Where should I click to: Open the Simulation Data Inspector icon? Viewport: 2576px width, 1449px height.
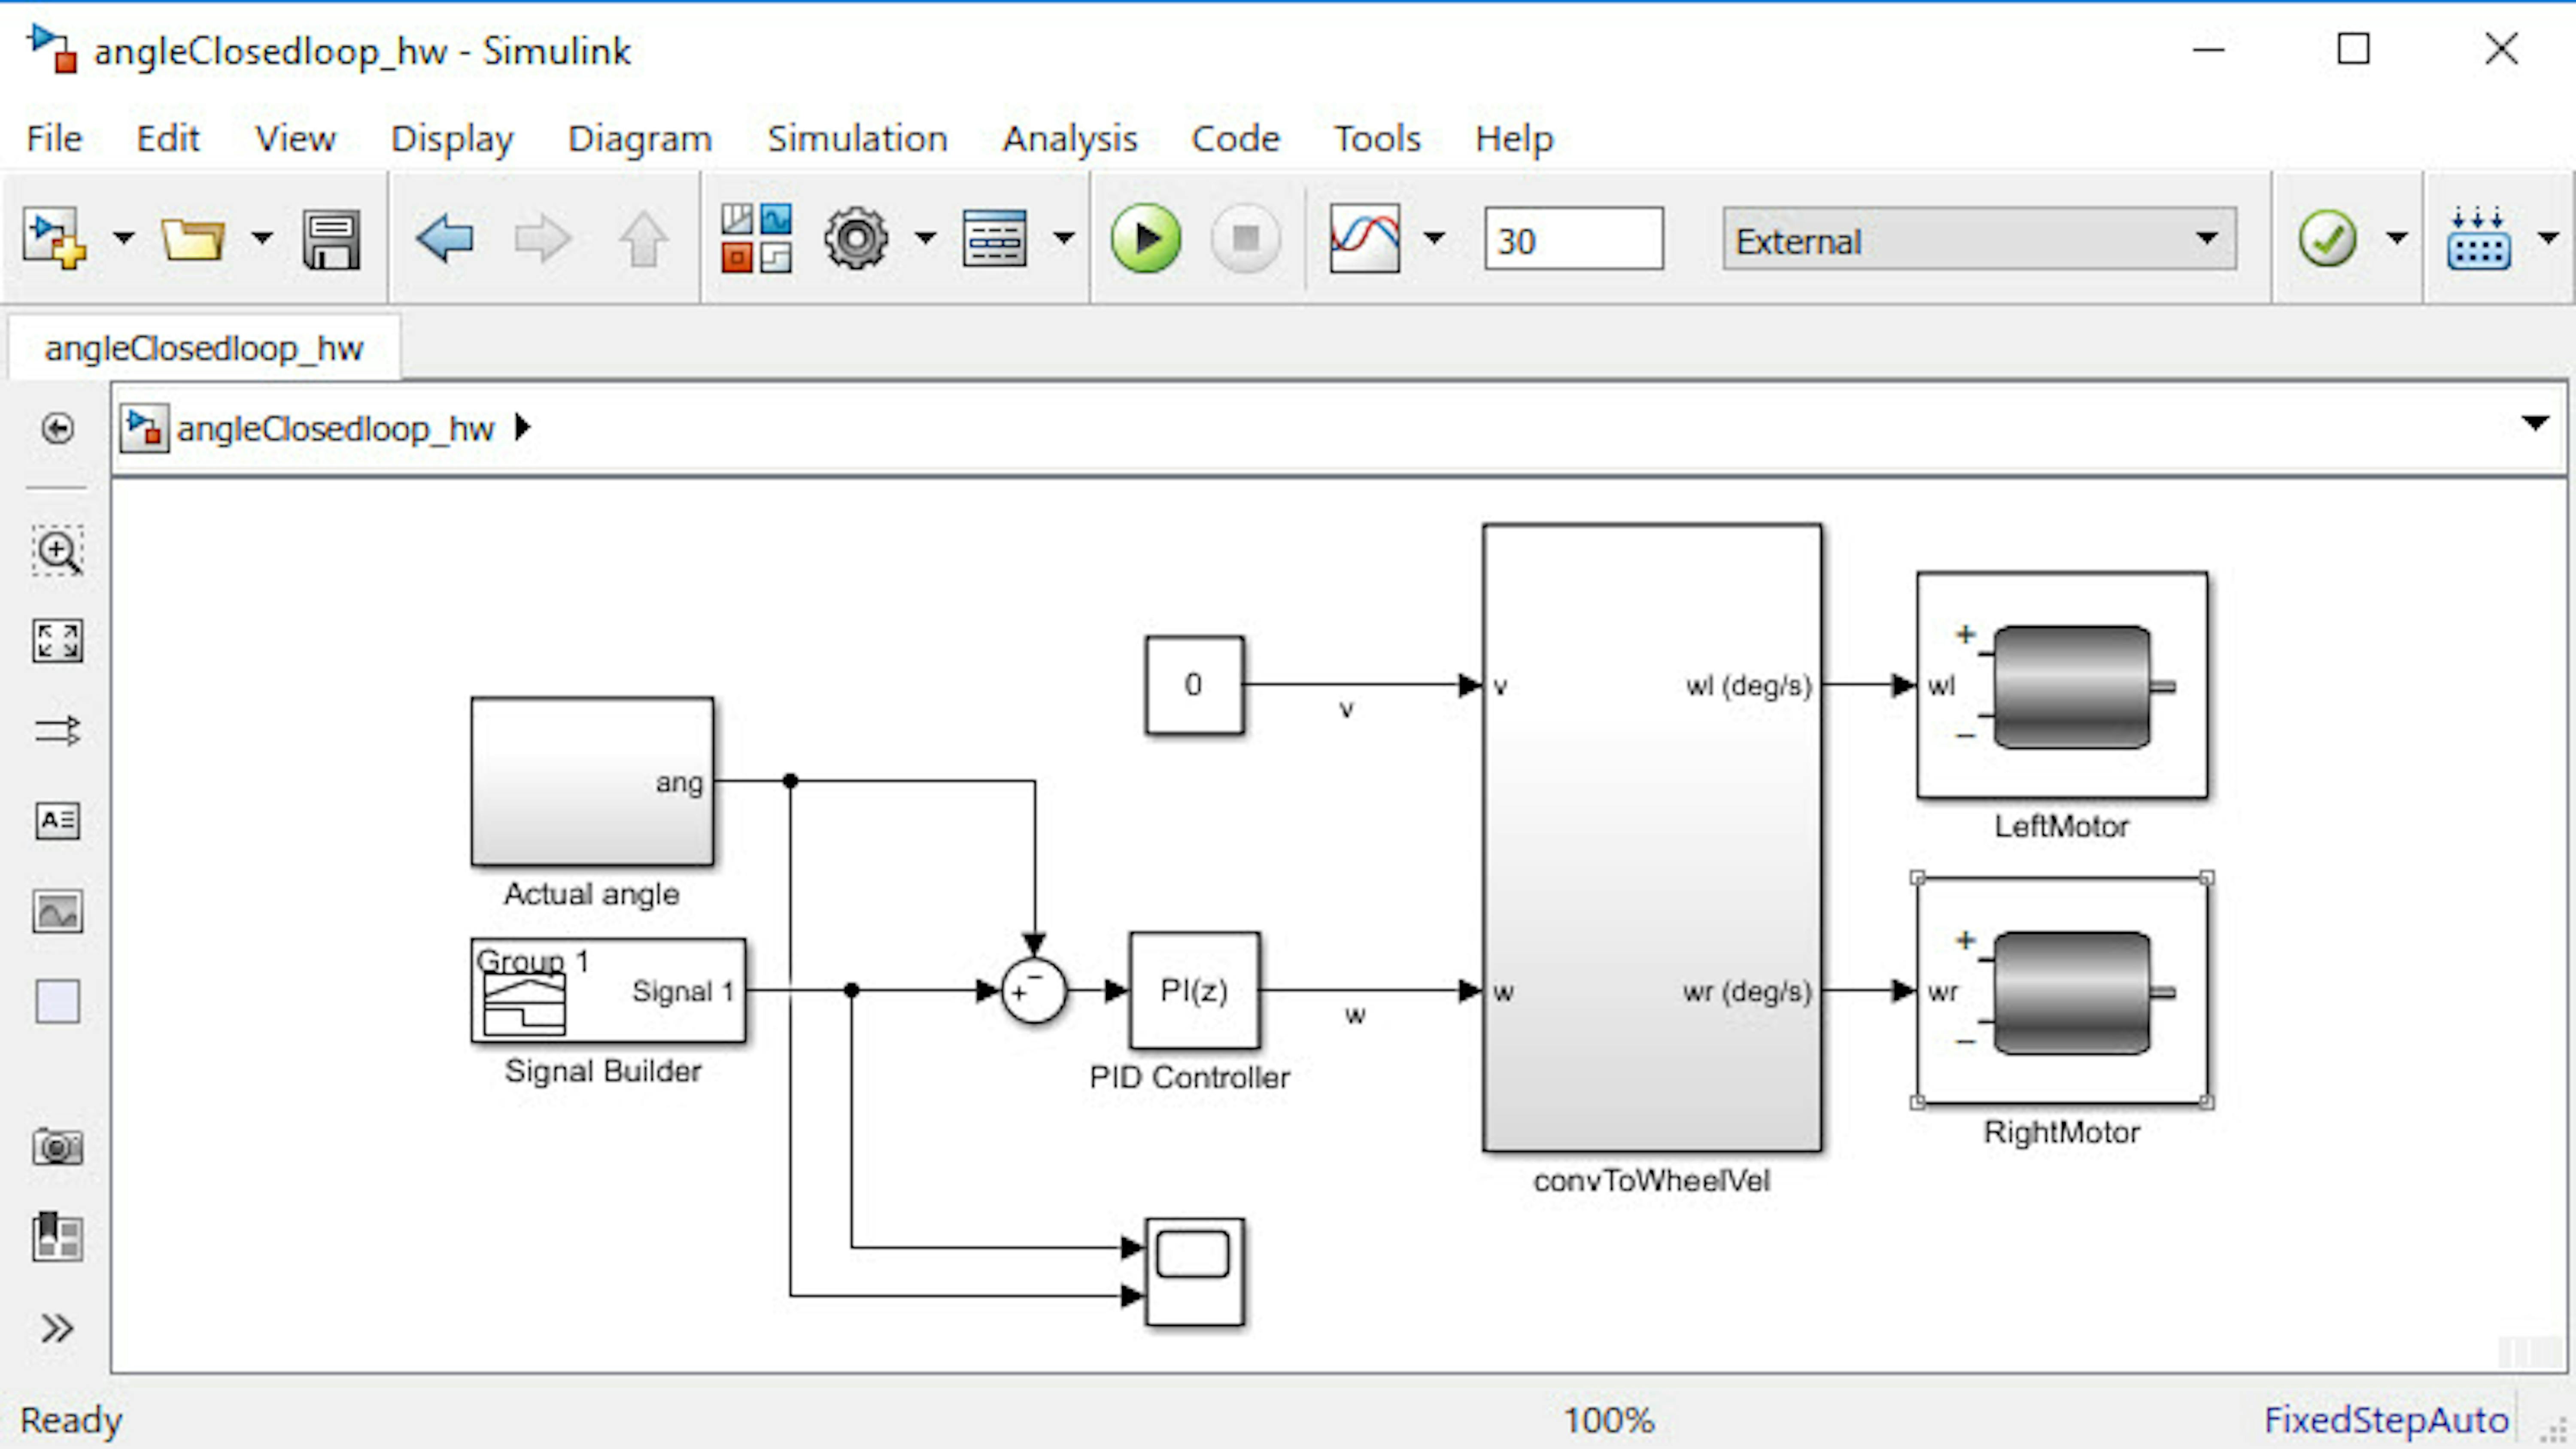(x=1365, y=238)
